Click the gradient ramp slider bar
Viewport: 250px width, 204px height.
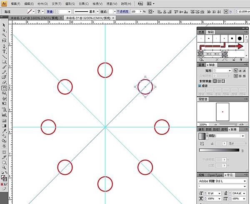point(219,150)
